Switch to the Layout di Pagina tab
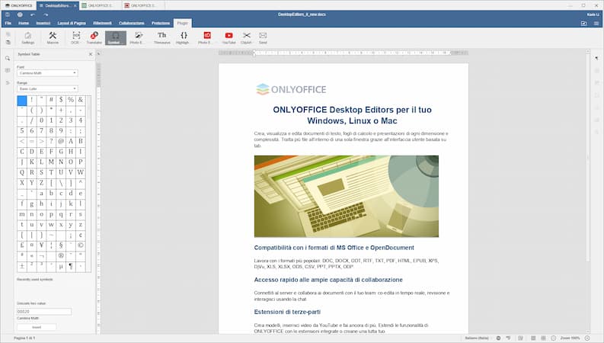 point(72,23)
